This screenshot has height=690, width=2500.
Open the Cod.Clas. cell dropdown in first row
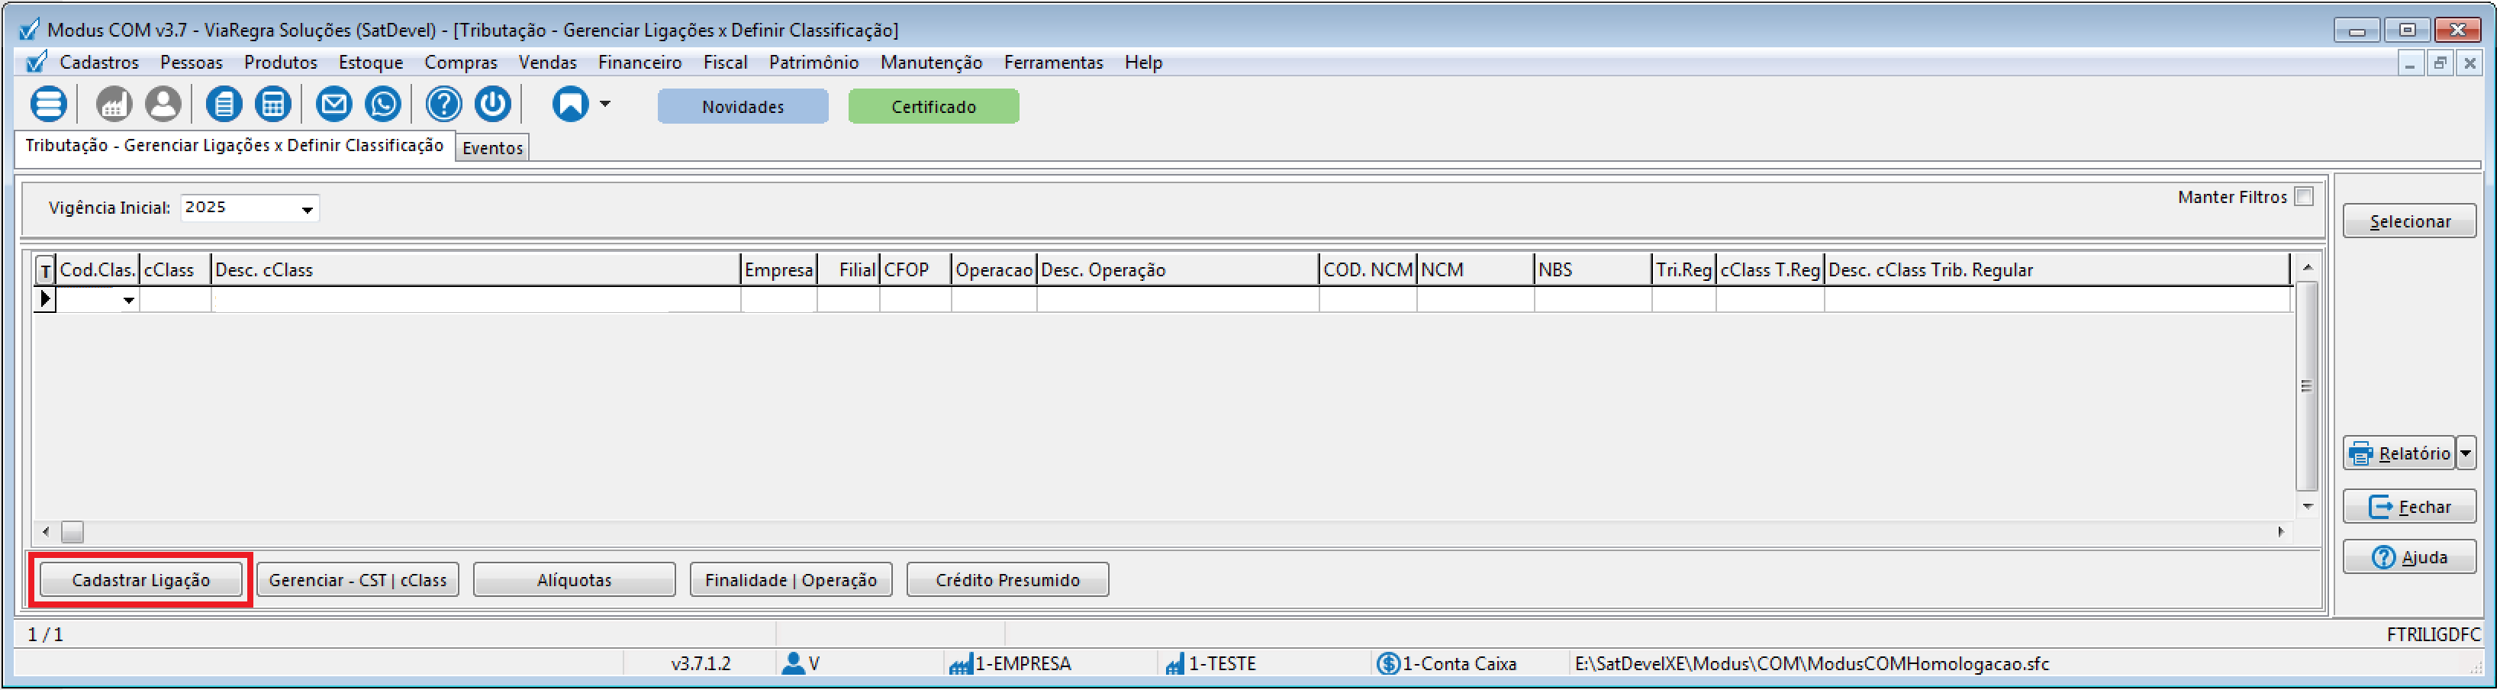point(128,301)
